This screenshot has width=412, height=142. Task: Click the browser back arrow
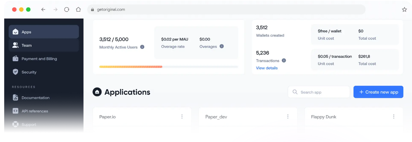(x=43, y=10)
